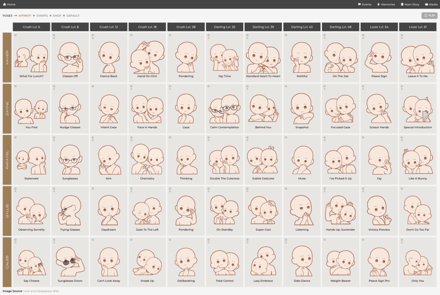The image size is (440, 295).
Task: Open the Chemistry pose card
Action: (147, 160)
